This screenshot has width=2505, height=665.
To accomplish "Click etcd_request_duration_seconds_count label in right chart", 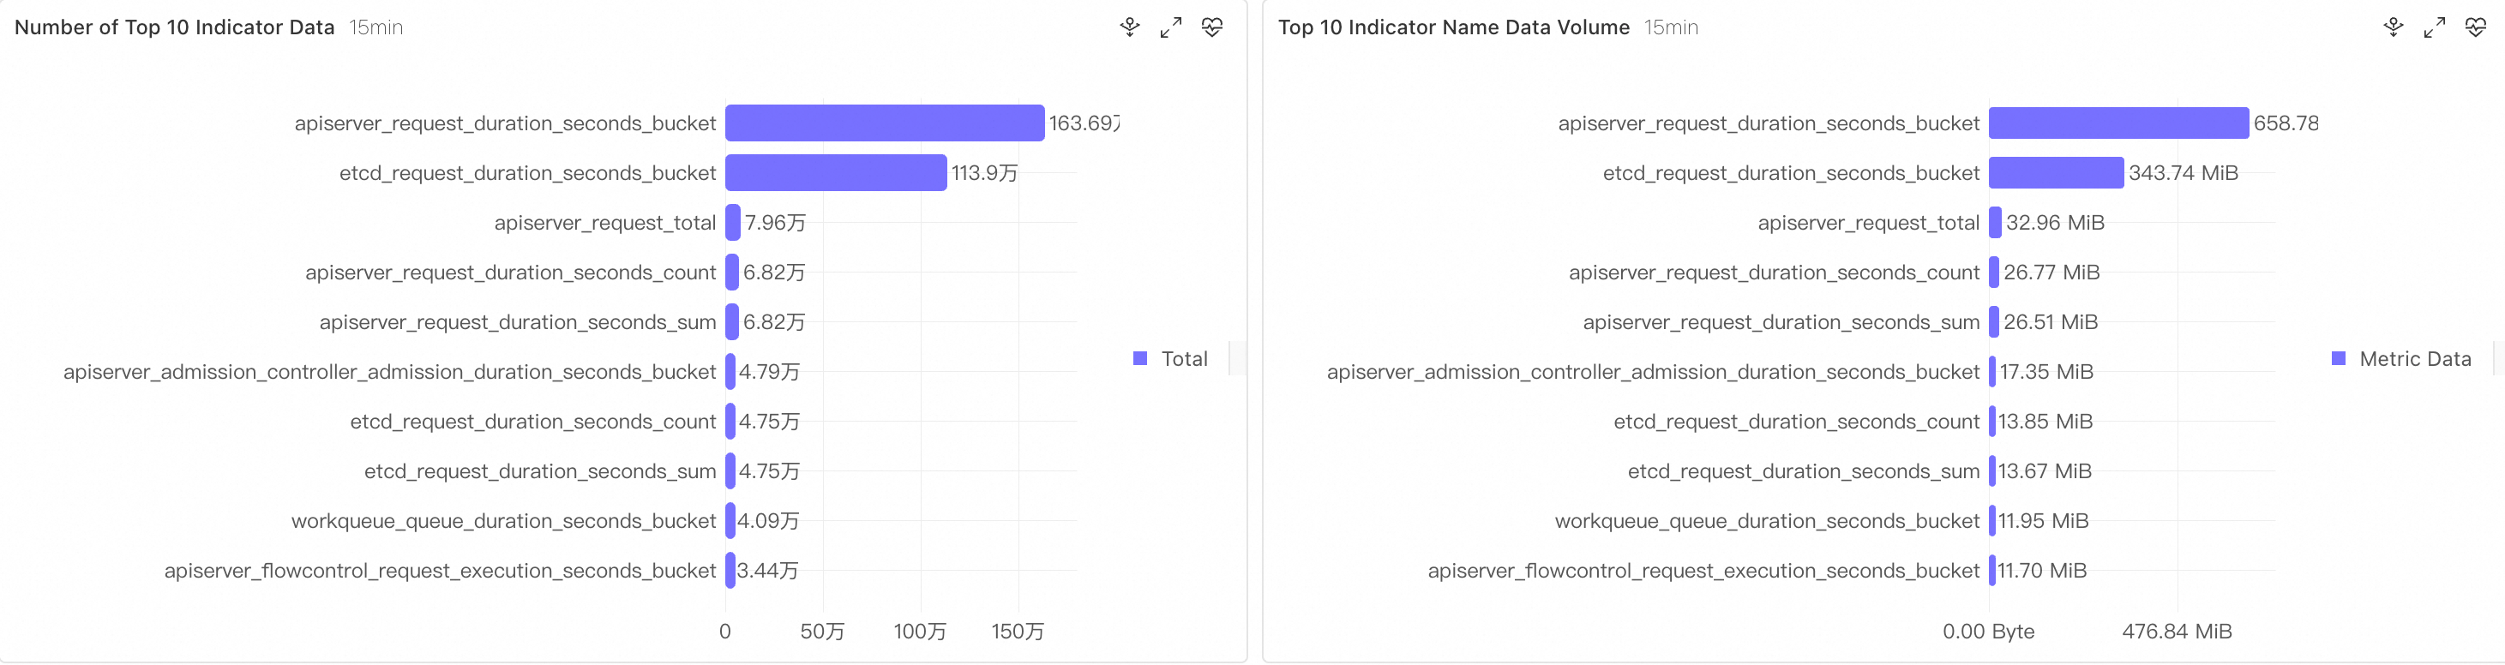I will [x=1797, y=421].
